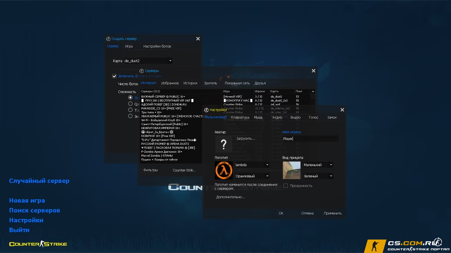Click Выйти in the main menu
The width and height of the screenshot is (451, 253).
coord(19,230)
